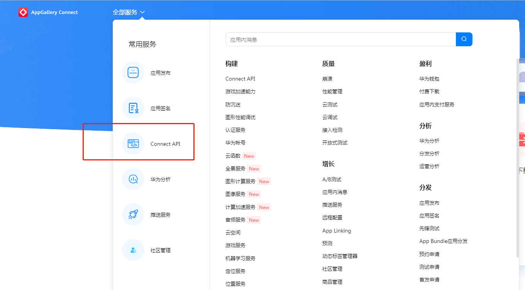The height and width of the screenshot is (290, 525).
Task: Click the AppGallery Connect title text
Action: pos(54,12)
